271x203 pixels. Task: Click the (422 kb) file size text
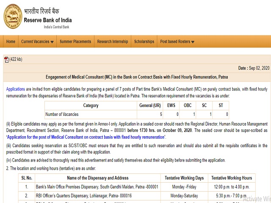[16, 59]
